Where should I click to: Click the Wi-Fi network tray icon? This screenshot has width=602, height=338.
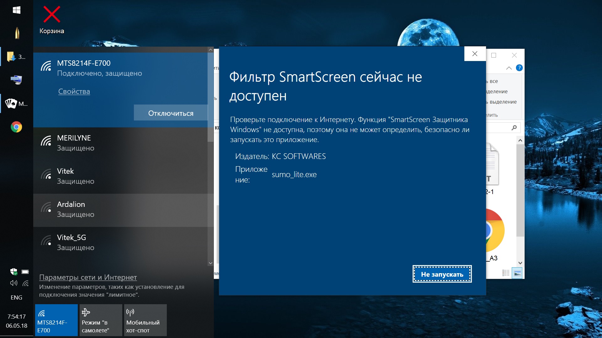(x=25, y=284)
